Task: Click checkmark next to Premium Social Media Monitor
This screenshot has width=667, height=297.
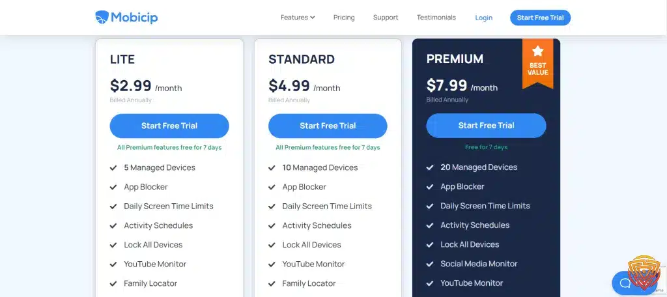Action: coord(430,264)
